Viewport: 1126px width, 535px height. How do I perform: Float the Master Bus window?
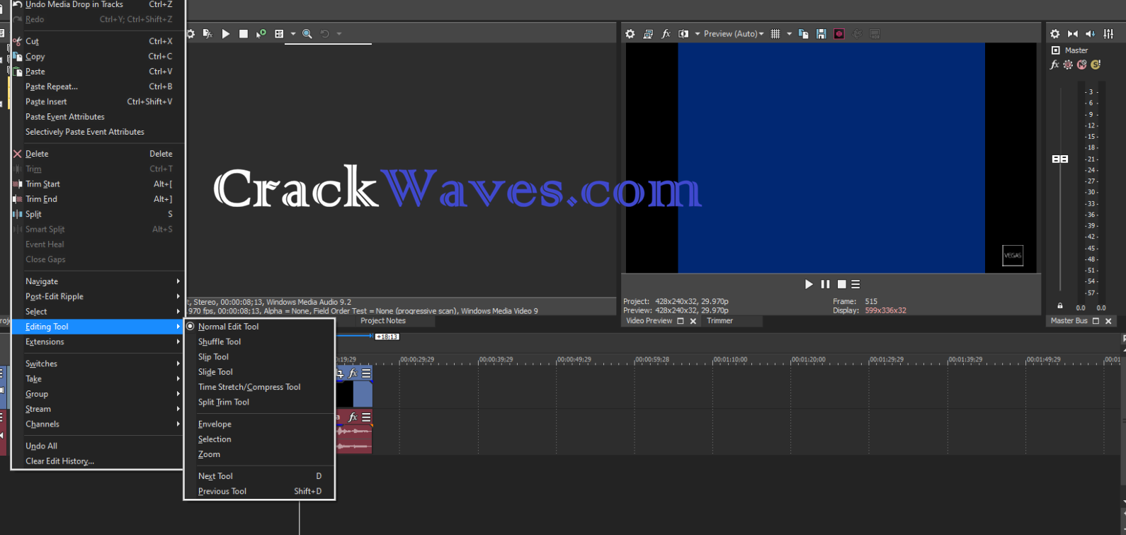pos(1096,321)
